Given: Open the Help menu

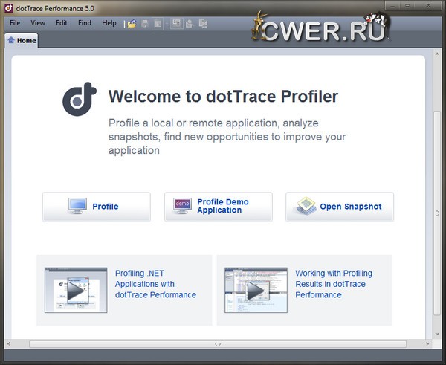Looking at the screenshot, I should point(109,23).
